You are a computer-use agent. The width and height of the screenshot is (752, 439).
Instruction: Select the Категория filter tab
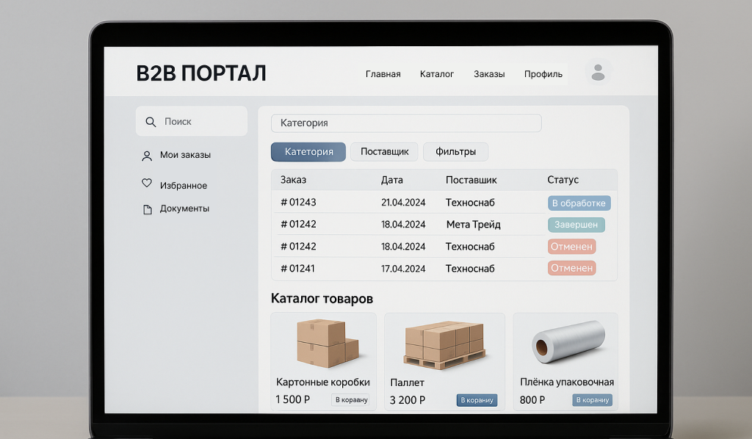tap(308, 152)
